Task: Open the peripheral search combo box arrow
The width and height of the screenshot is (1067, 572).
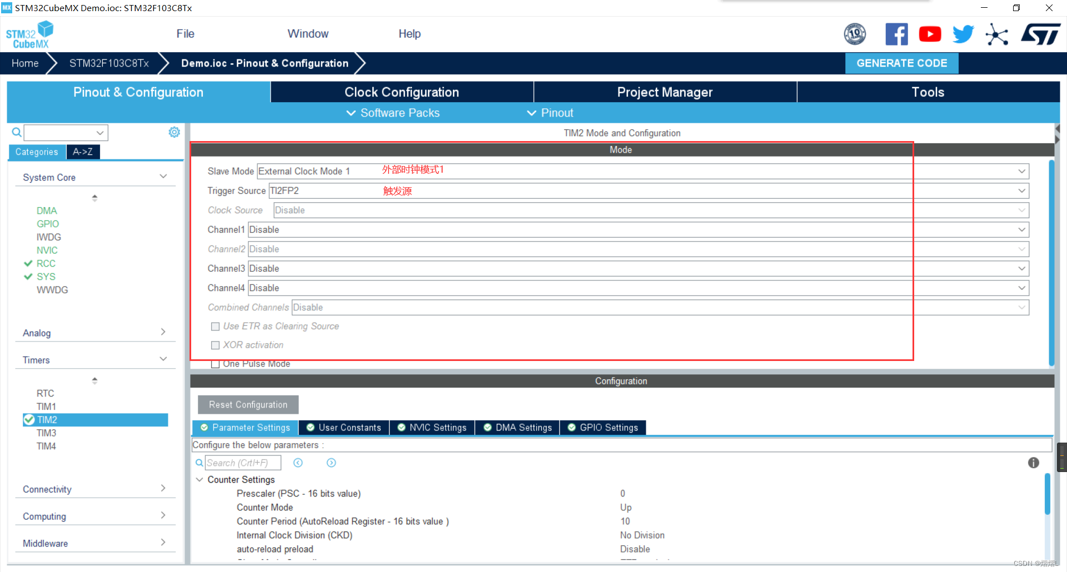Action: [x=100, y=133]
